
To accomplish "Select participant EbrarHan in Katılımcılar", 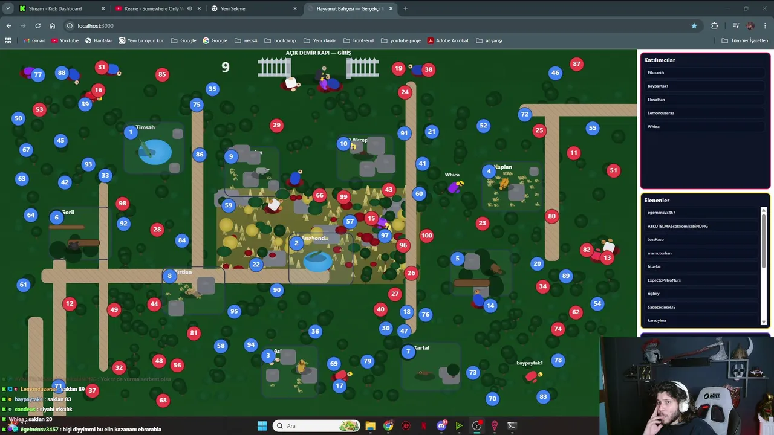I will pos(705,100).
